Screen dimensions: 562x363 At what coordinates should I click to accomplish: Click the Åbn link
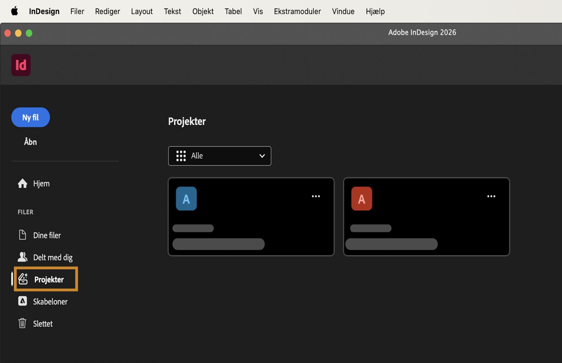(30, 142)
